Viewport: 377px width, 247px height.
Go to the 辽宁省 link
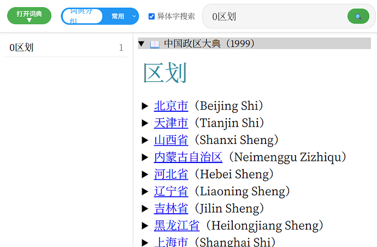click(x=171, y=191)
